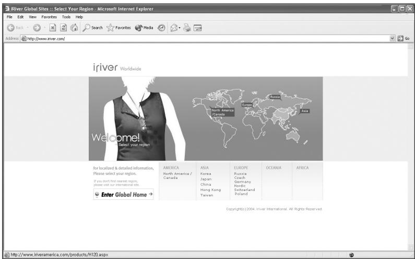Print the page with printer icon
Viewport: 415px width, 259px height.
[187, 28]
